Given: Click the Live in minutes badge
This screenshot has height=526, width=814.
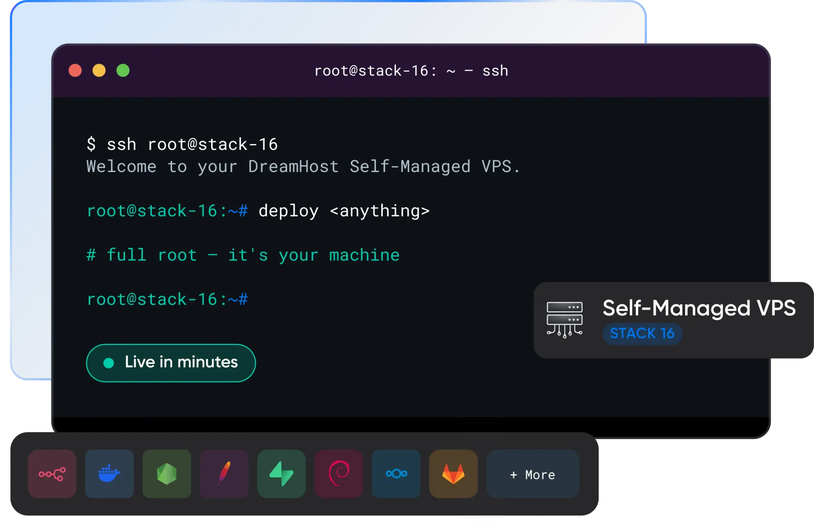Looking at the screenshot, I should point(171,363).
